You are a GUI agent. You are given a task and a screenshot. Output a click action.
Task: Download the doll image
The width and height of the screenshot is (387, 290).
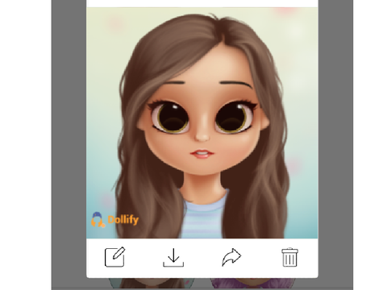(x=173, y=257)
